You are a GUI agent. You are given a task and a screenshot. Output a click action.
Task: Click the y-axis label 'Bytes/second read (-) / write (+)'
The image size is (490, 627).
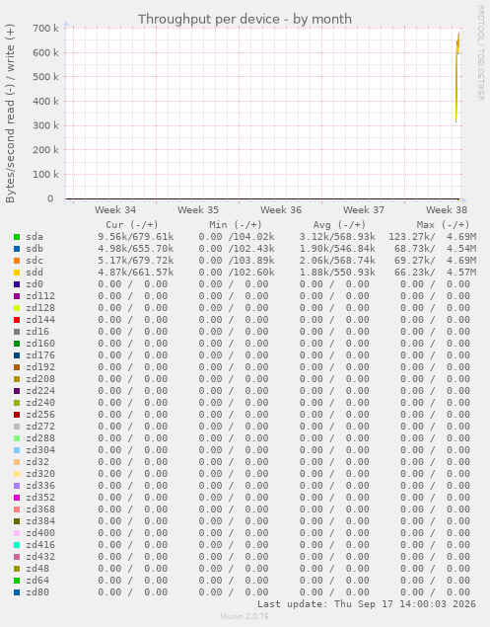tap(10, 114)
